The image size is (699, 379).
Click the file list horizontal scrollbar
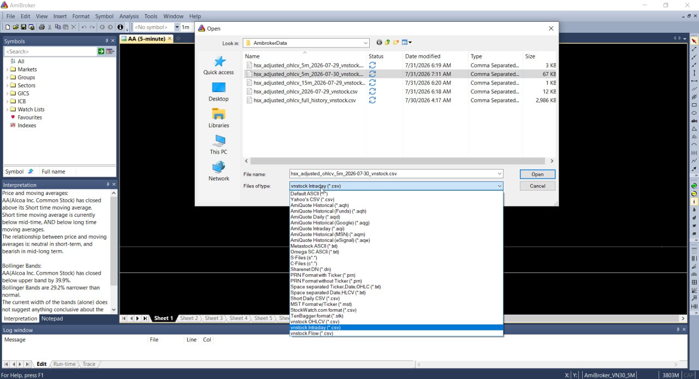click(x=399, y=161)
